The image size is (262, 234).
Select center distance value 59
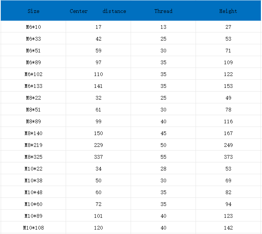point(99,51)
